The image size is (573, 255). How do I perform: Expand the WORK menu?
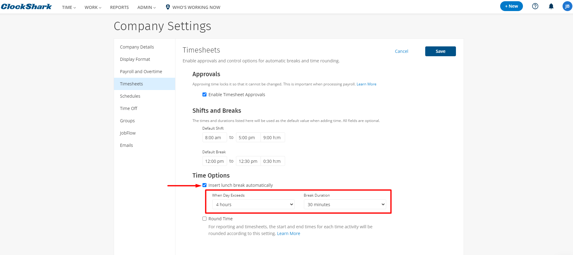(93, 7)
